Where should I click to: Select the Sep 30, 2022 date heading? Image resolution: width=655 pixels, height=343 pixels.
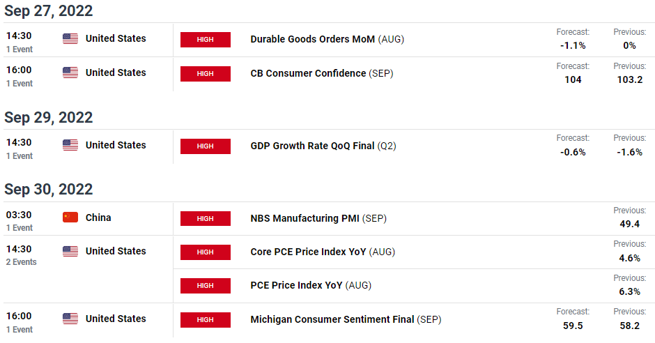coord(49,189)
